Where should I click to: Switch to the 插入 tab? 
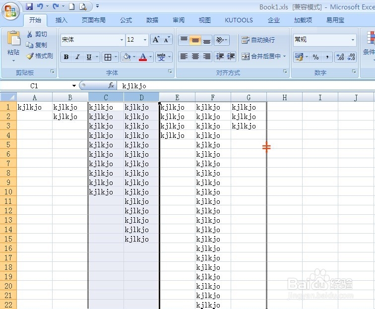(61, 20)
